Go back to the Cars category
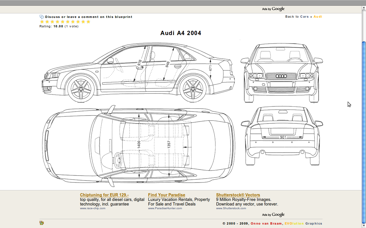The width and height of the screenshot is (366, 228). [x=304, y=17]
